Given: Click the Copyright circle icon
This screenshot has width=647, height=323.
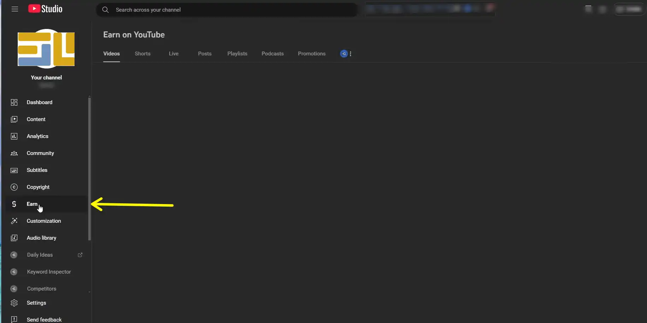Looking at the screenshot, I should pos(14,187).
